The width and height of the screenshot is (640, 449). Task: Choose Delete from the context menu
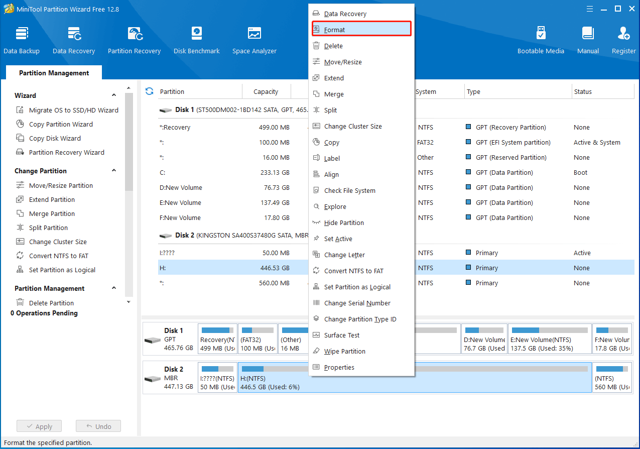[x=361, y=46]
